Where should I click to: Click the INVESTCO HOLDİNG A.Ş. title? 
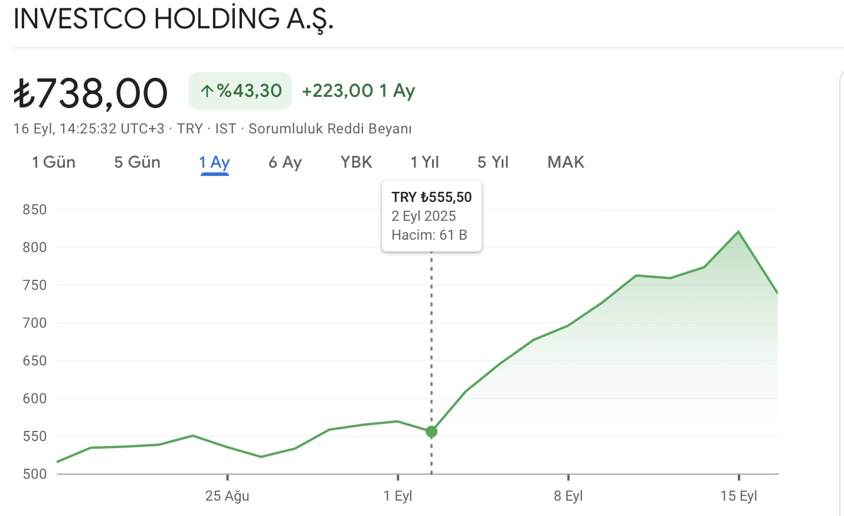point(174,19)
